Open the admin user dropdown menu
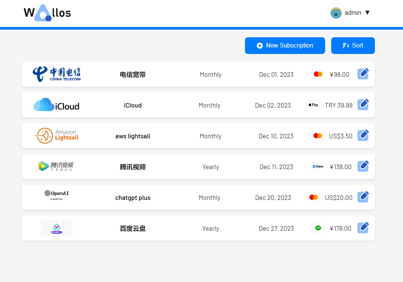The width and height of the screenshot is (403, 282). click(x=356, y=13)
